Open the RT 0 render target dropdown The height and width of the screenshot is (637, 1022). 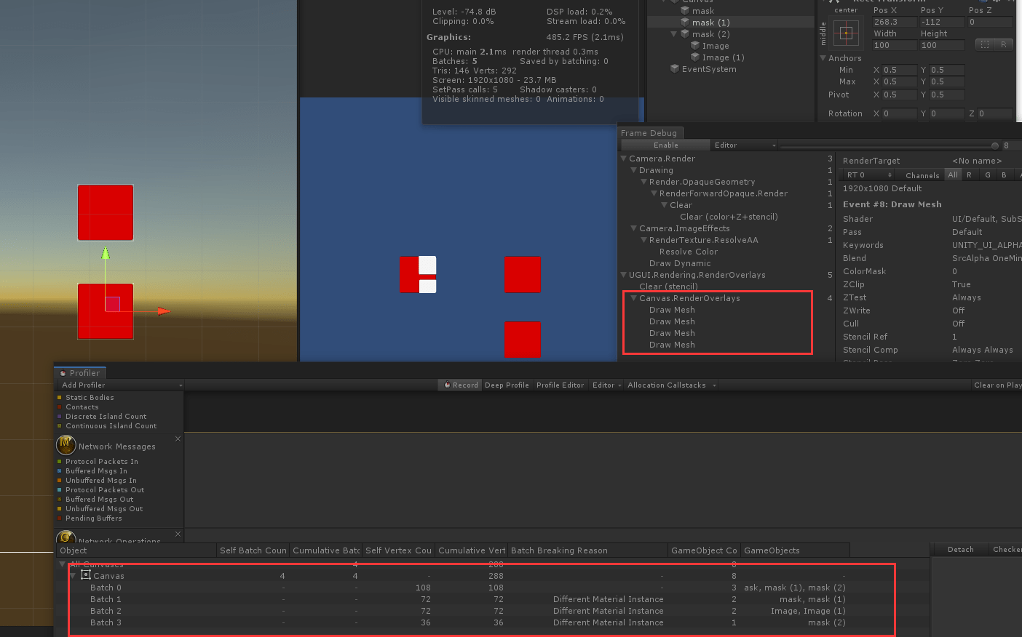pyautogui.click(x=868, y=175)
